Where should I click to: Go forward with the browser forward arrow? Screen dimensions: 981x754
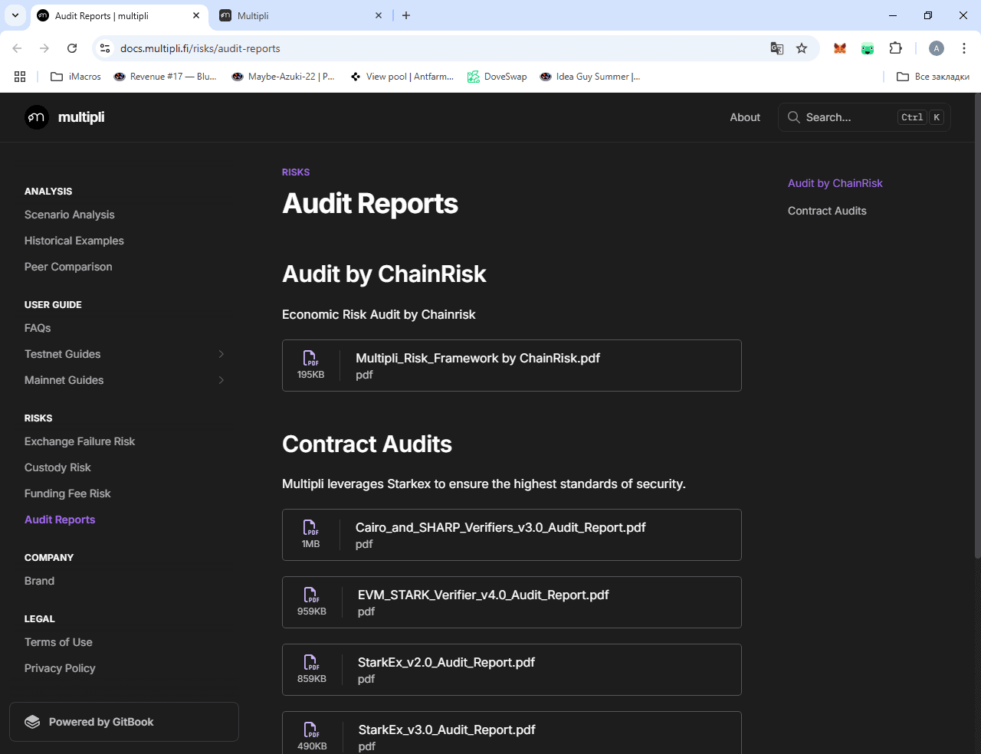(x=44, y=48)
